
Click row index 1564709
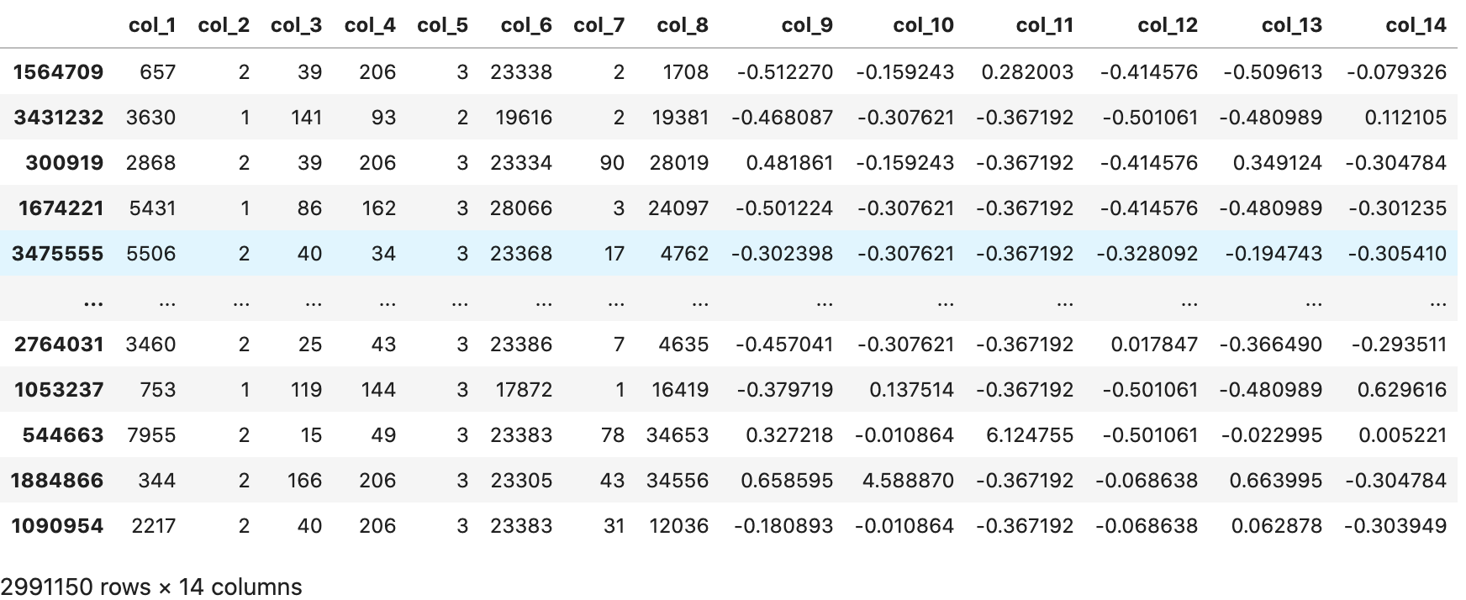[x=59, y=72]
